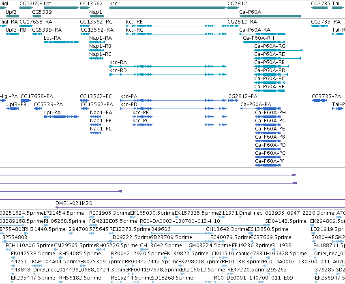Viewport: 345px width, 284px height.
Task: Select the RH56182.5prime EST label
Action: tap(80, 278)
